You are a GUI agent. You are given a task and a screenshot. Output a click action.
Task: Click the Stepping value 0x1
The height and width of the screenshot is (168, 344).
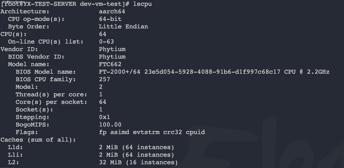(x=104, y=117)
